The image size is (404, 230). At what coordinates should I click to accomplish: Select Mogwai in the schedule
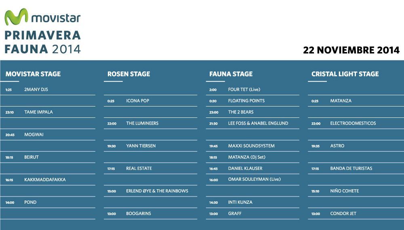(34, 135)
